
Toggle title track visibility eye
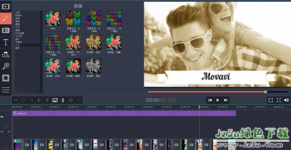(x=2, y=117)
